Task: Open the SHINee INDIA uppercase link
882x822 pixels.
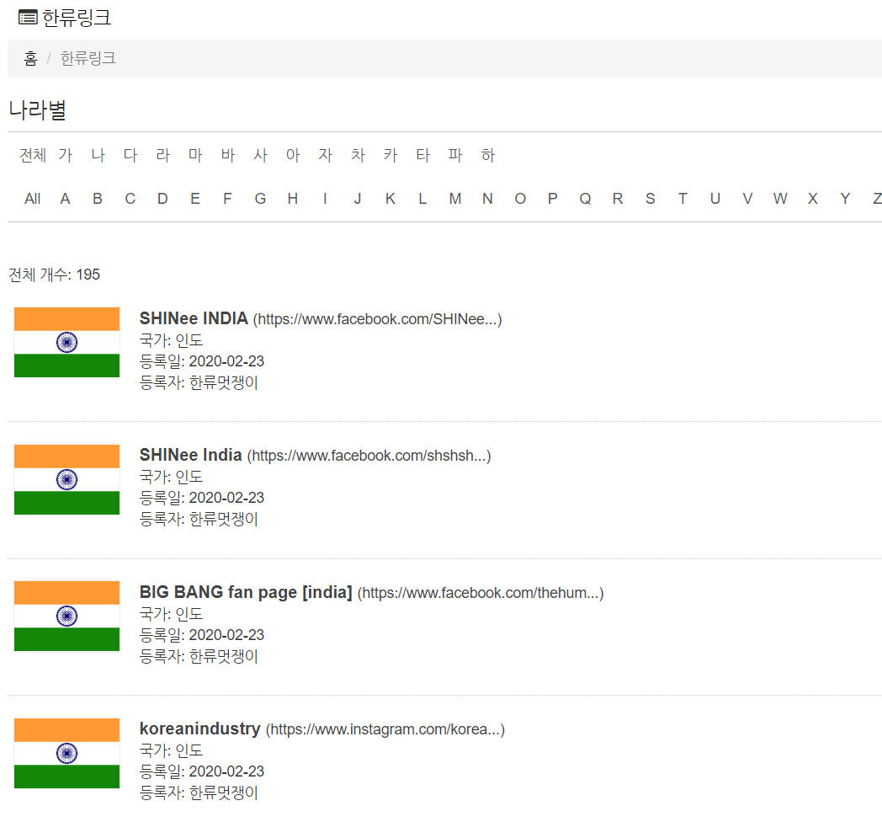Action: pos(194,319)
